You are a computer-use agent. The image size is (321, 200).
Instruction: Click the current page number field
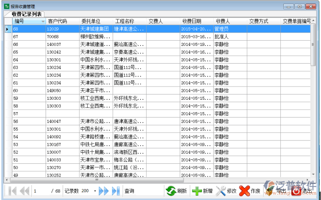coord(41,191)
